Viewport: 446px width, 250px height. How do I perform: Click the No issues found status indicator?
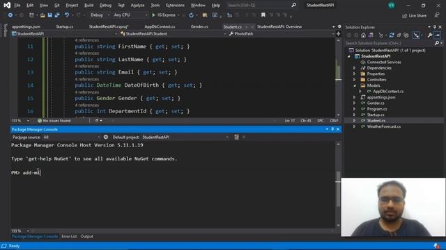point(54,121)
